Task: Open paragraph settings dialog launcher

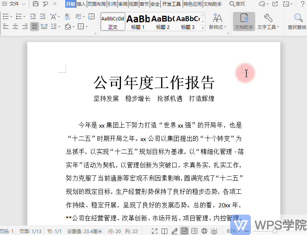Action: tap(95, 33)
